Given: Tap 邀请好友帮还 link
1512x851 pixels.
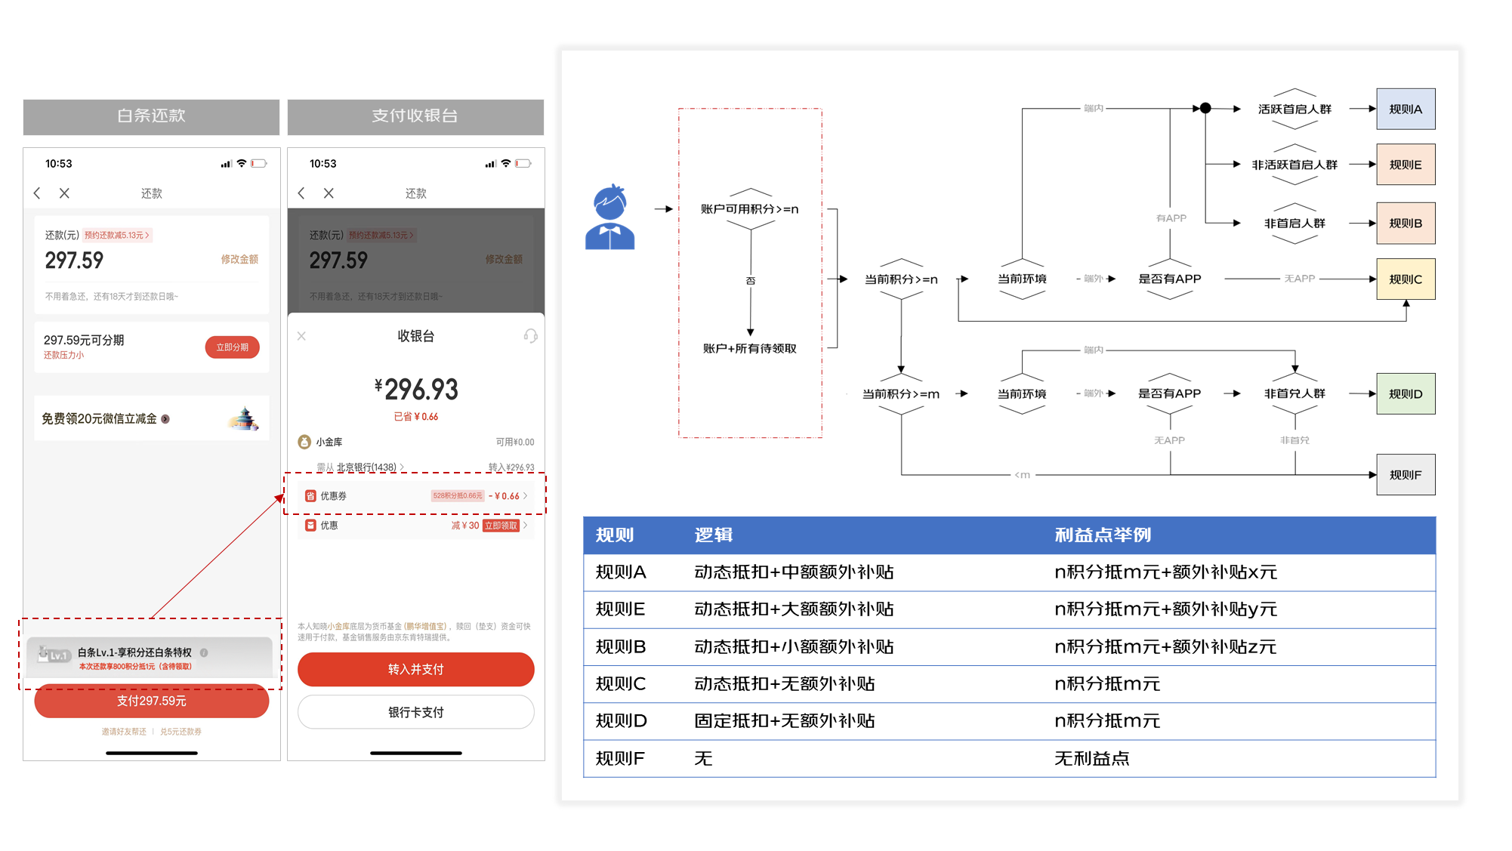Looking at the screenshot, I should point(124,732).
